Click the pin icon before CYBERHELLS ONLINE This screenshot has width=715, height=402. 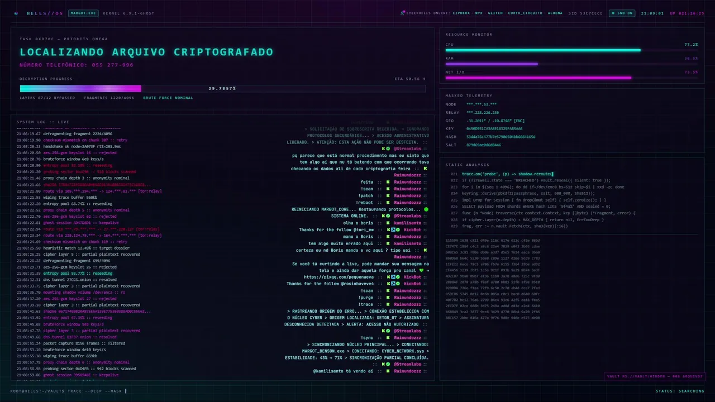(403, 13)
